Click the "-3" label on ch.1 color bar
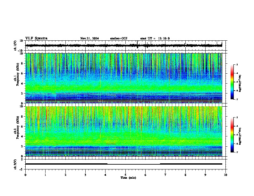Viewport: 254px width, 196px height. click(236, 64)
